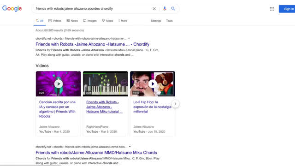Show next videos with carousel arrow

point(175,104)
